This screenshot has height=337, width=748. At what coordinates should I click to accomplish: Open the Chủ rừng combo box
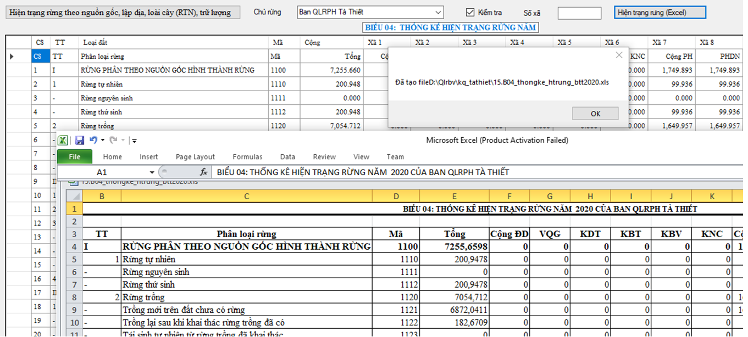tap(370, 12)
